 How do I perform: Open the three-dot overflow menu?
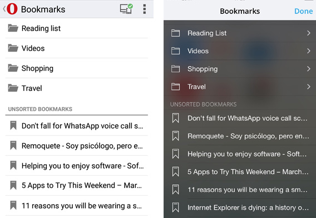click(x=145, y=9)
